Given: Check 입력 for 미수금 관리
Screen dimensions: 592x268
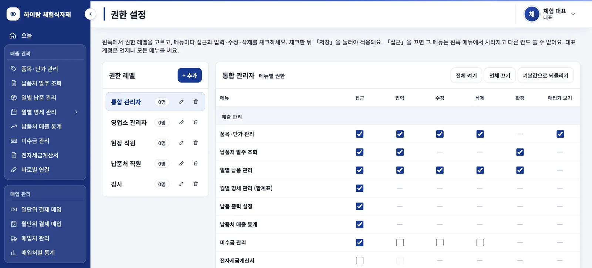Looking at the screenshot, I should (x=400, y=242).
